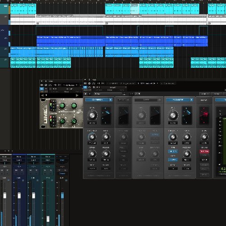Click the previous preset arrow in UMEQ plugin
The image size is (226, 226).
click(42, 95)
